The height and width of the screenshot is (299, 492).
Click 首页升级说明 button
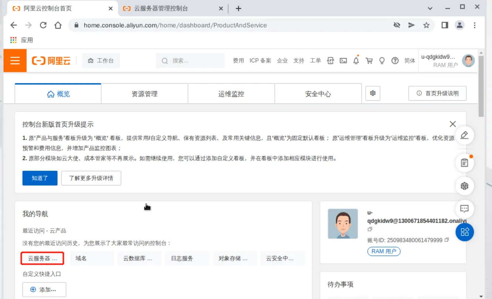pos(437,93)
